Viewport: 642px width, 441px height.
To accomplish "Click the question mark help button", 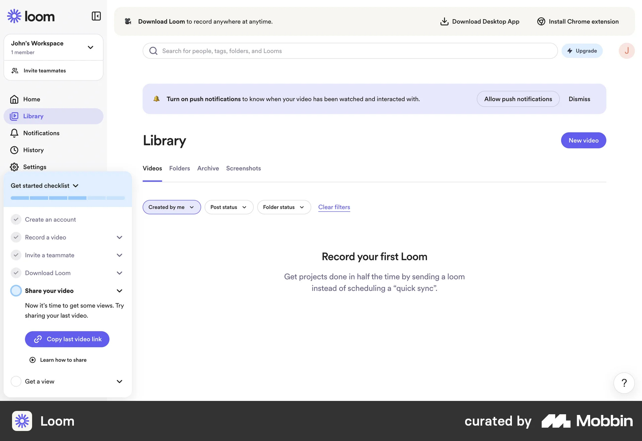I will [x=624, y=383].
